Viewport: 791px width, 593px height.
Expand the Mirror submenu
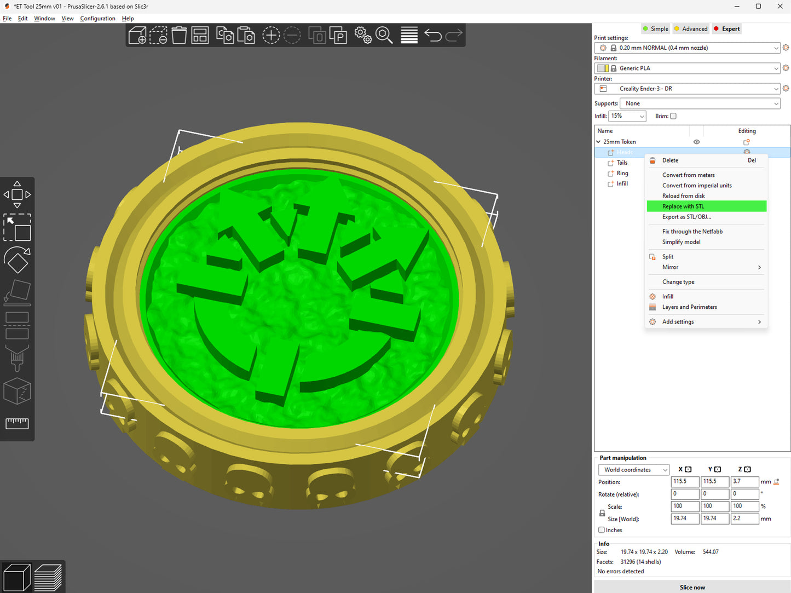point(707,267)
